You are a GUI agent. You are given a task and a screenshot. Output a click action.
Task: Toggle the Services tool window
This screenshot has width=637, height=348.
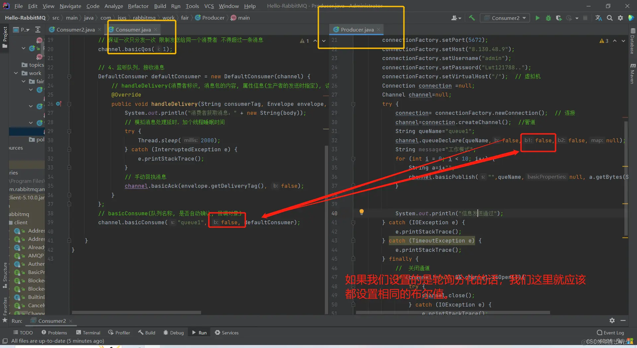pyautogui.click(x=227, y=332)
